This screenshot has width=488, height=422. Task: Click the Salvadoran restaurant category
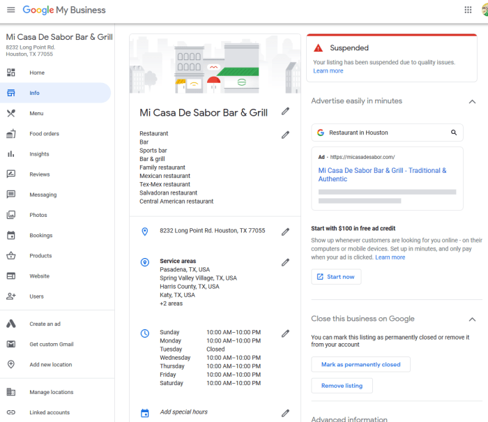[x=169, y=193]
